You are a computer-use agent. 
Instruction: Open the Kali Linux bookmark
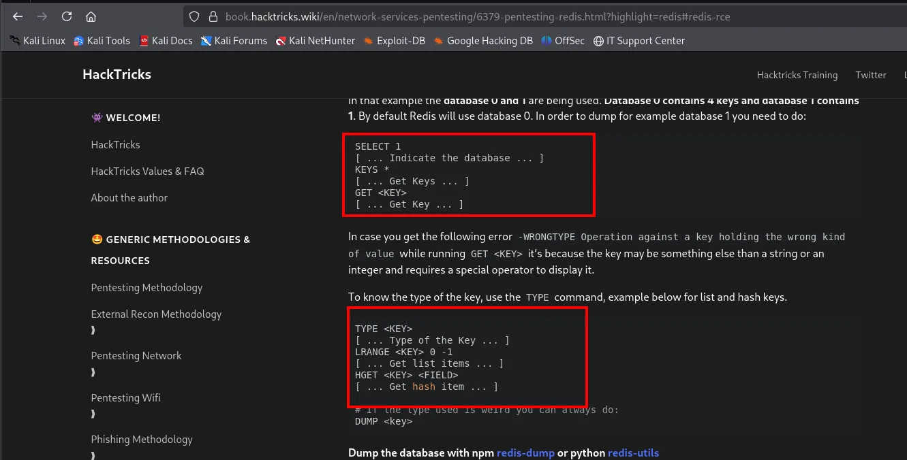[37, 41]
